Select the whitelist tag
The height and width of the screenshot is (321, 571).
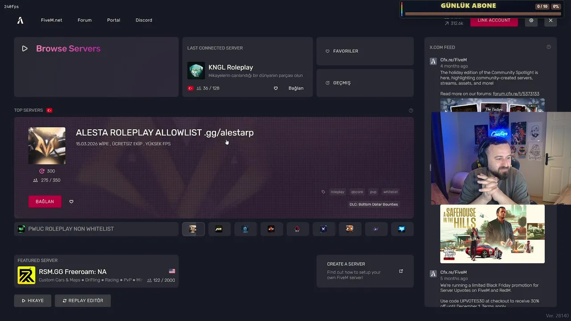tap(390, 192)
